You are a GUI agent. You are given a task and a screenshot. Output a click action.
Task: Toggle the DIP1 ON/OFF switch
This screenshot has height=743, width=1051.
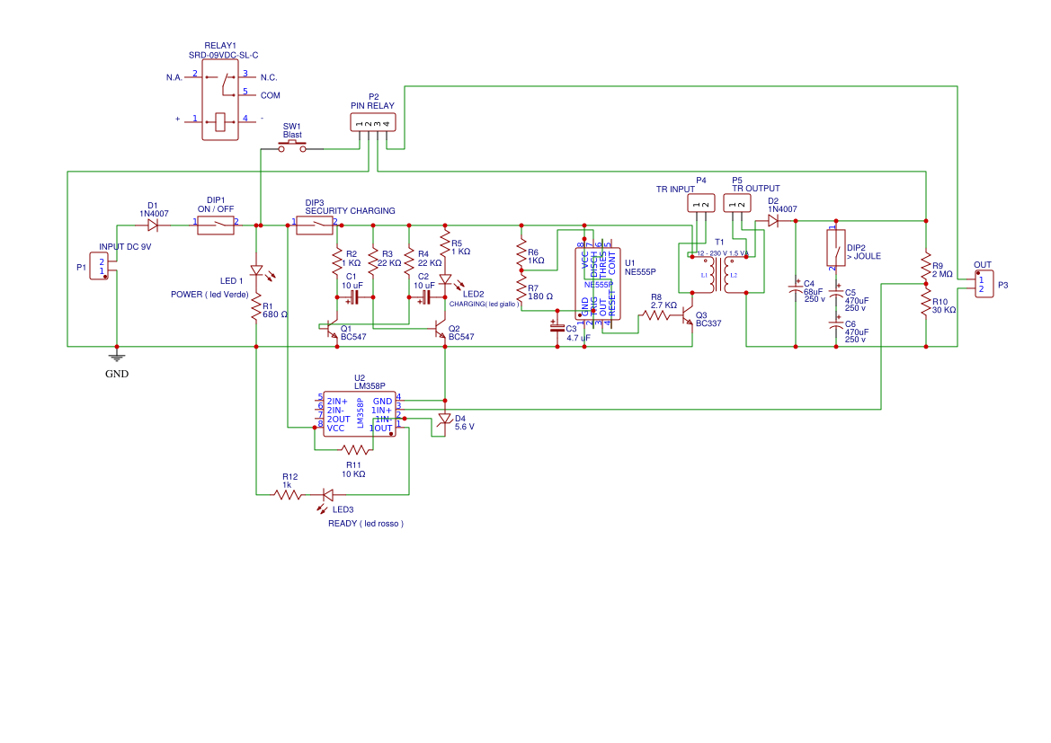[x=215, y=225]
